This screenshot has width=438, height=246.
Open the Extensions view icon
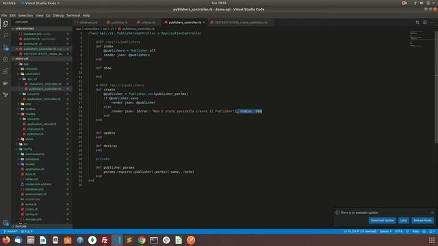[x=5, y=71]
